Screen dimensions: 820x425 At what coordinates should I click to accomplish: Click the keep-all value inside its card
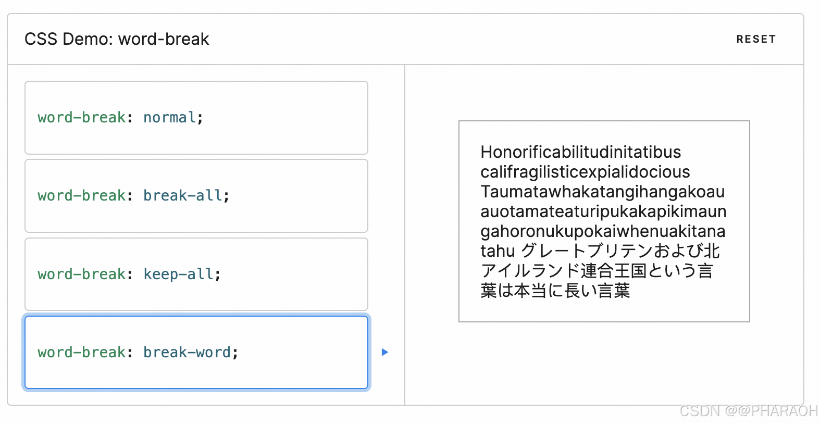(x=179, y=274)
